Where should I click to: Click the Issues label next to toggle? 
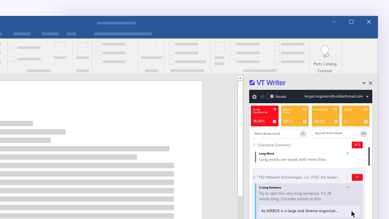[x=281, y=97]
